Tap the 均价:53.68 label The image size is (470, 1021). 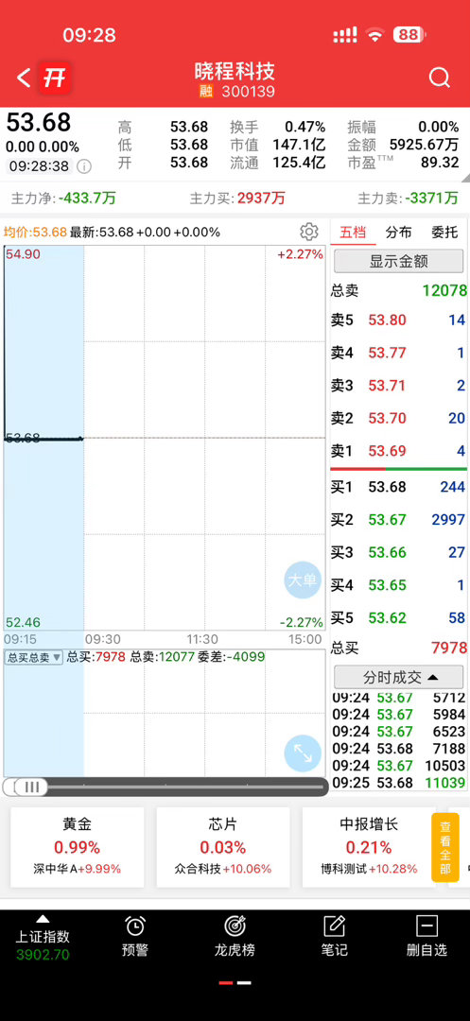(35, 232)
